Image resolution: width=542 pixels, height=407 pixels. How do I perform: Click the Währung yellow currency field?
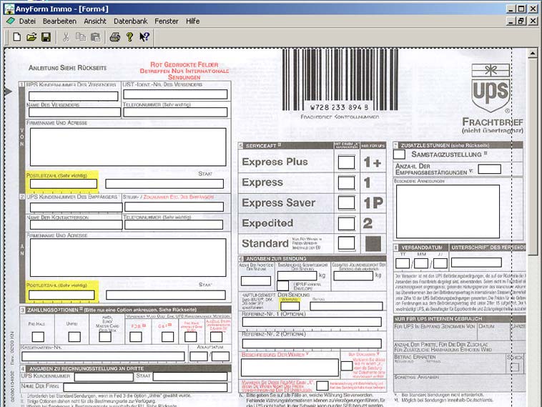[290, 305]
